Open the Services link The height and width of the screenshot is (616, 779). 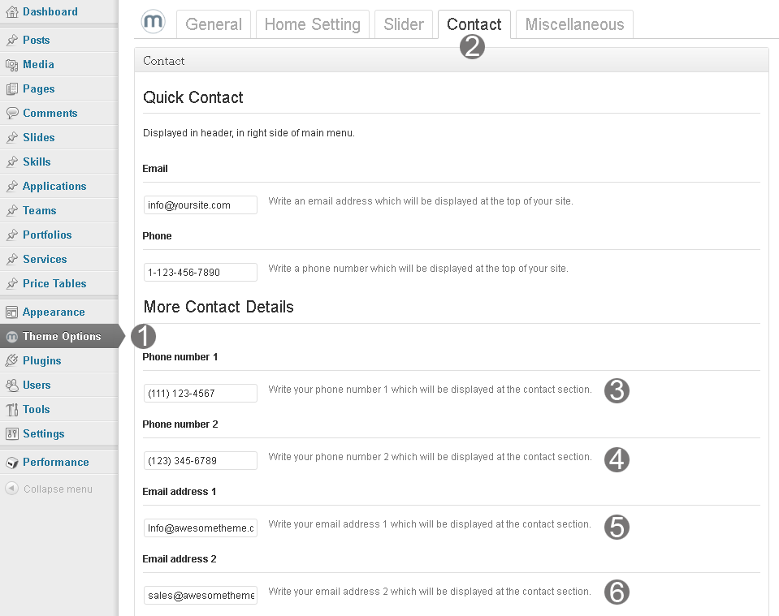coord(46,259)
